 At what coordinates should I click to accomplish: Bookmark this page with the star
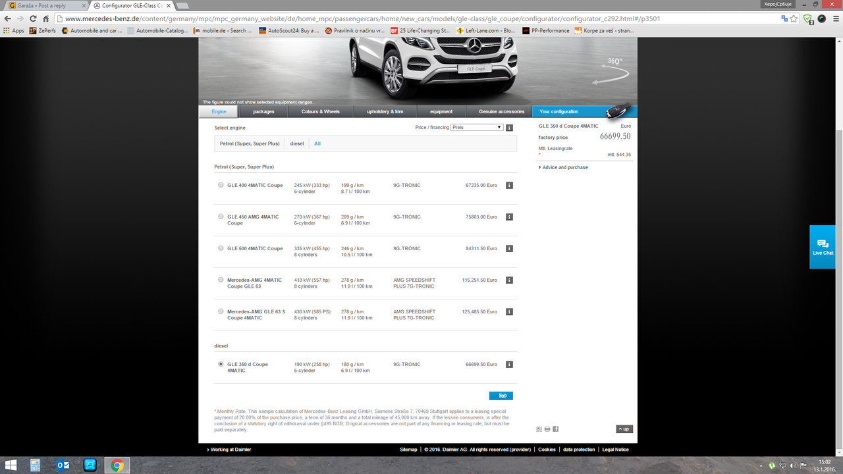point(795,18)
